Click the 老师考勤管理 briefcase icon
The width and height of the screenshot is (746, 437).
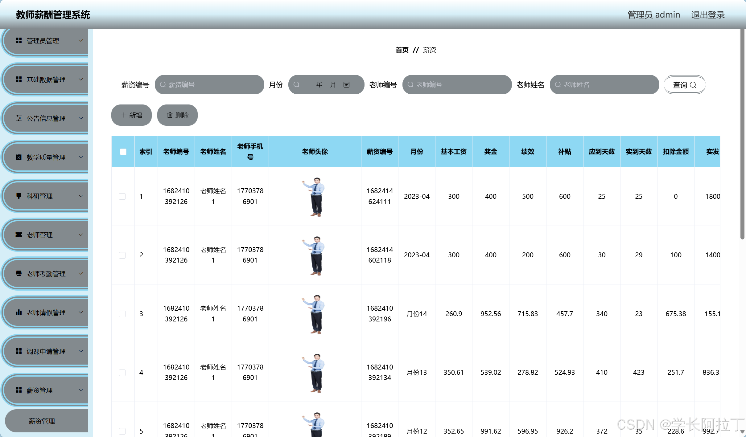coord(18,273)
